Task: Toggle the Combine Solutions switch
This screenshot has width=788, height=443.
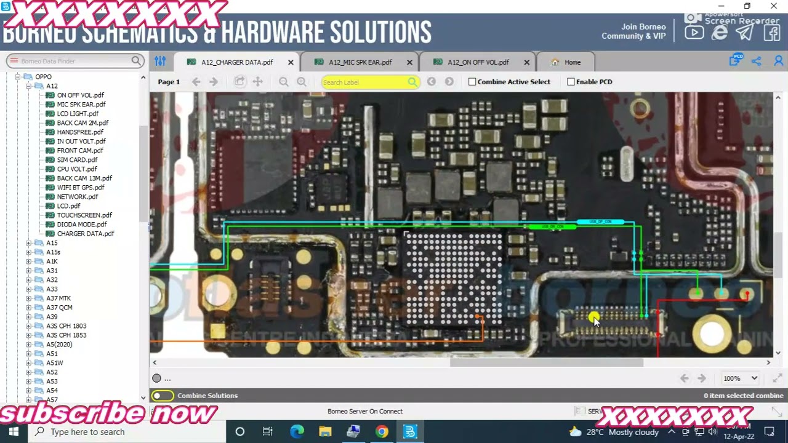Action: click(163, 396)
